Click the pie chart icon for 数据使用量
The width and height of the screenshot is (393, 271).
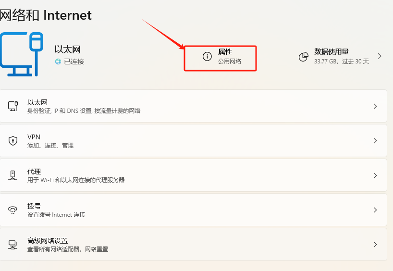point(303,57)
